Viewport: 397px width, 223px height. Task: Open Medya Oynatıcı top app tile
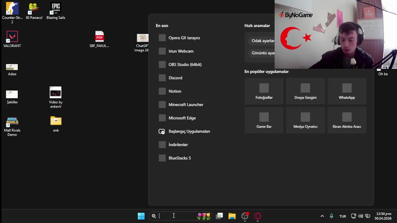point(305,120)
